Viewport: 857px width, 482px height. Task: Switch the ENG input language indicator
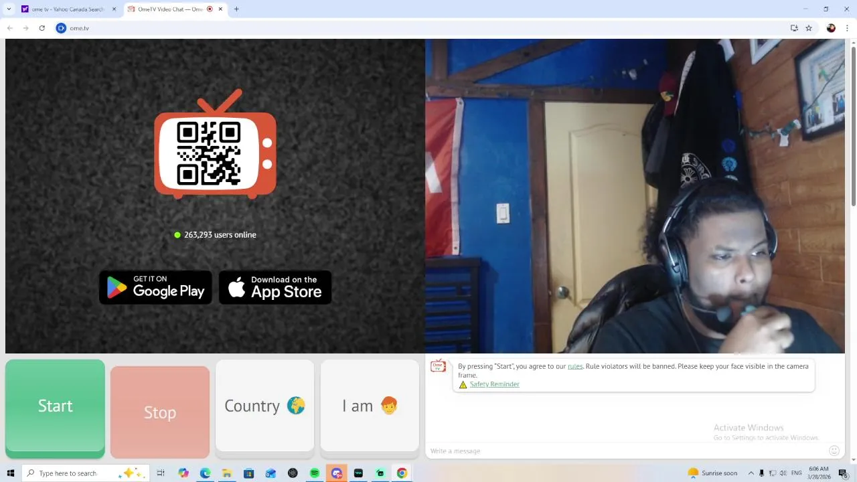(797, 473)
